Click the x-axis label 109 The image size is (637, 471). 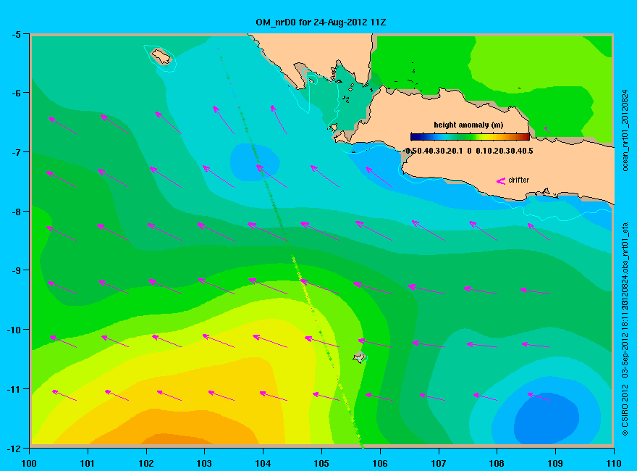click(555, 463)
